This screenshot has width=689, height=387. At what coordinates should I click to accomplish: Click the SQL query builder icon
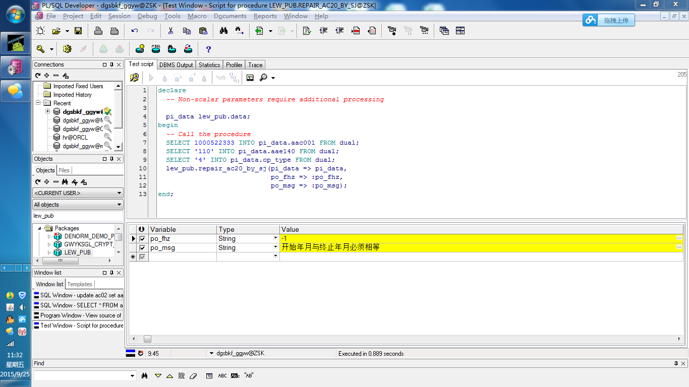tap(156, 49)
